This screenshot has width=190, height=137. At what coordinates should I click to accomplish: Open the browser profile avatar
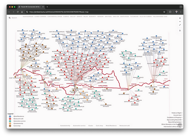(x=176, y=12)
